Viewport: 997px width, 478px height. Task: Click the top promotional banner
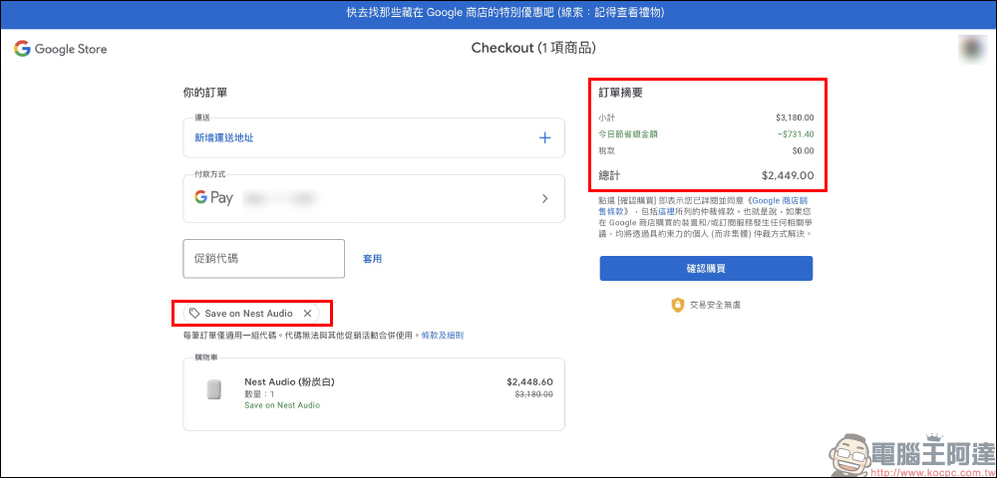pyautogui.click(x=498, y=13)
